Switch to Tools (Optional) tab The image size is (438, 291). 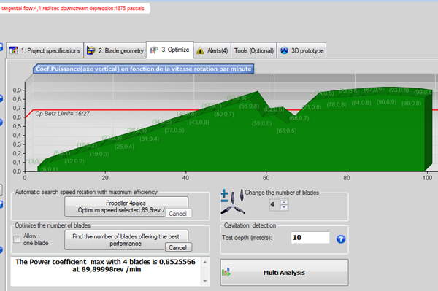tap(253, 51)
